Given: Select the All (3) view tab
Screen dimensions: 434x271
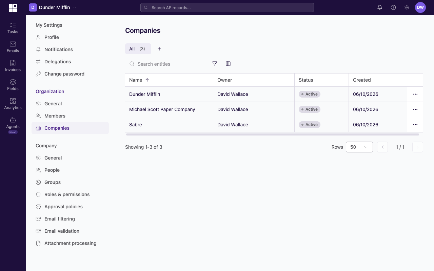Looking at the screenshot, I should pos(138,49).
